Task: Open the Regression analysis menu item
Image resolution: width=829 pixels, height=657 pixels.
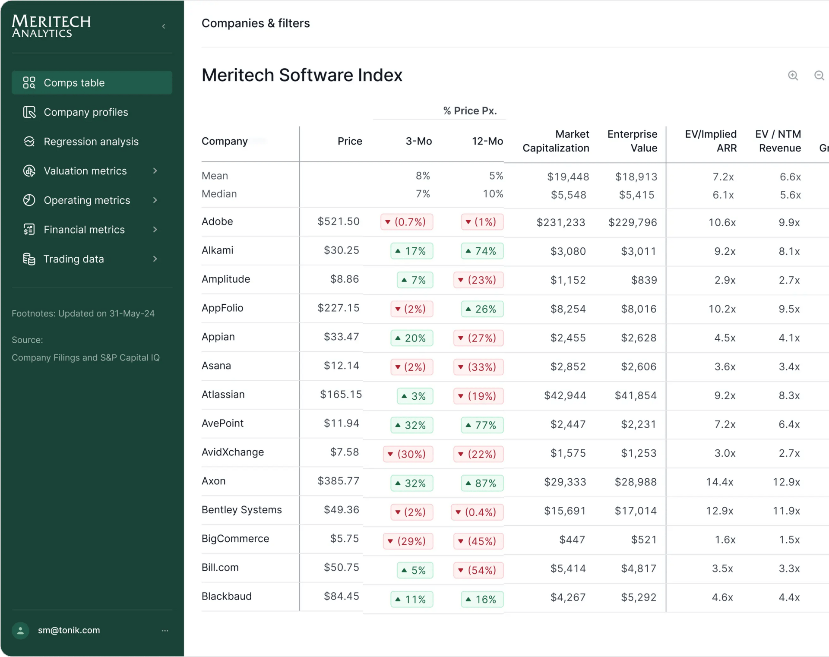Action: point(91,142)
